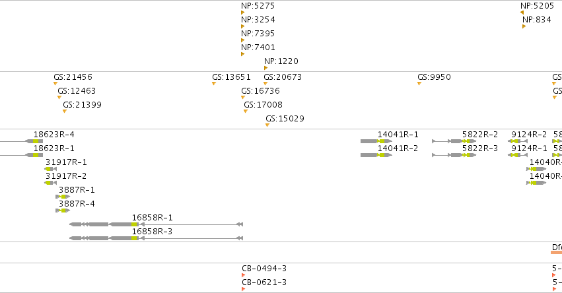Click the 5822R-2 label text
This screenshot has height=293, width=562.
pos(480,135)
